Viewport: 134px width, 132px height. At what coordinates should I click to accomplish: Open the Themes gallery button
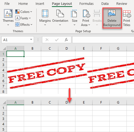point(8,17)
